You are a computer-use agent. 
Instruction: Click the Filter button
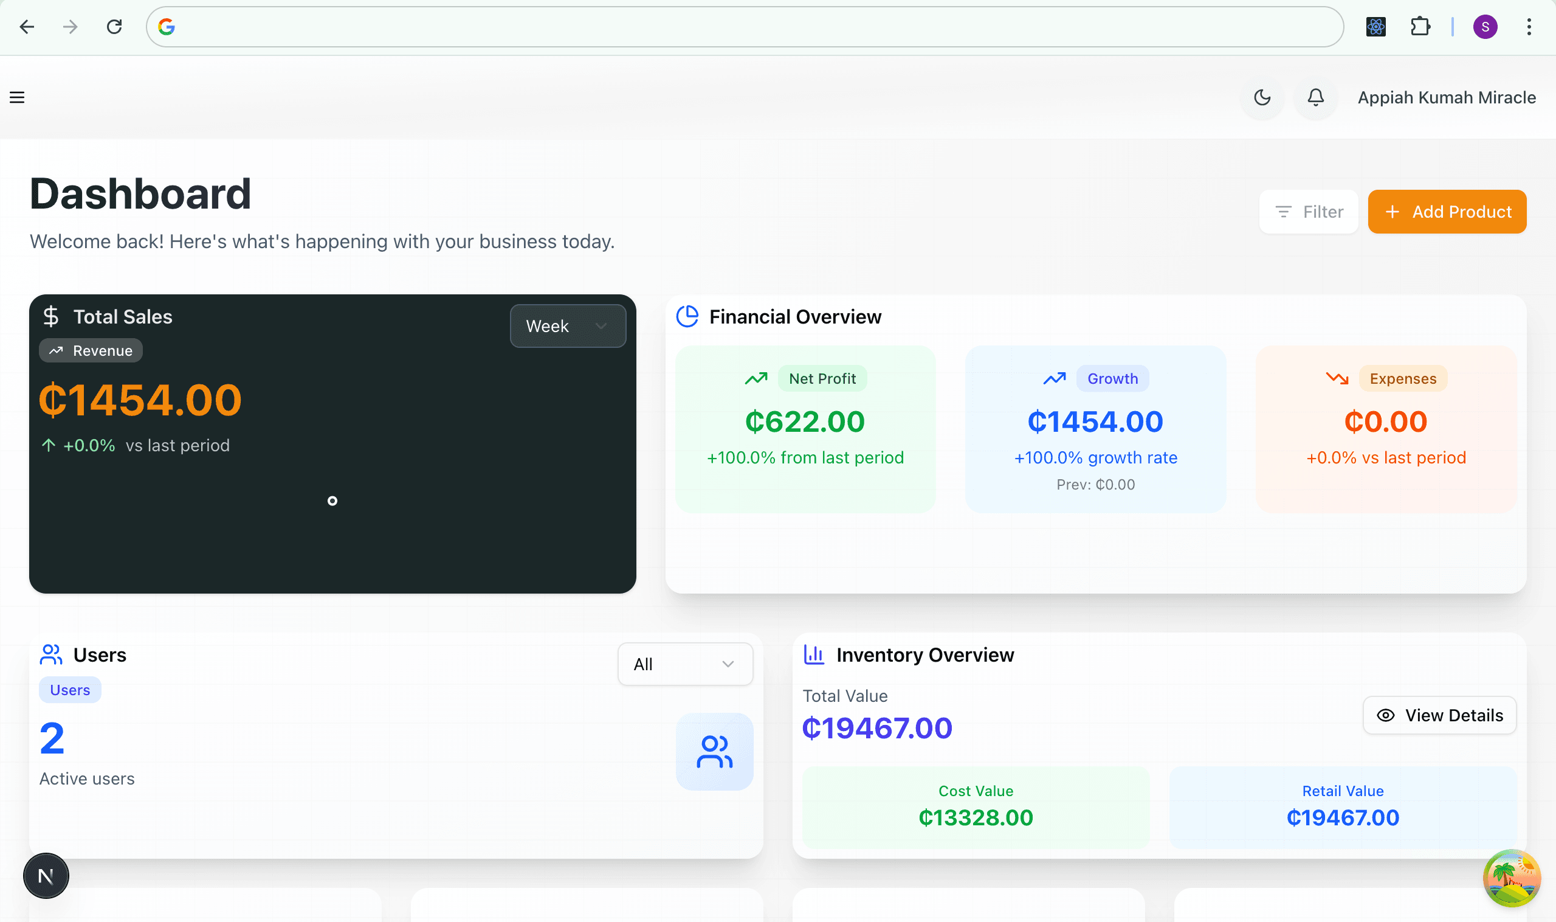(1308, 212)
